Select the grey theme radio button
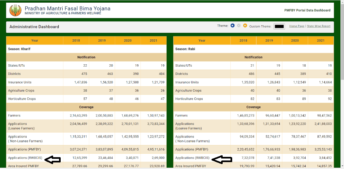This screenshot has height=169, width=344. (239, 26)
